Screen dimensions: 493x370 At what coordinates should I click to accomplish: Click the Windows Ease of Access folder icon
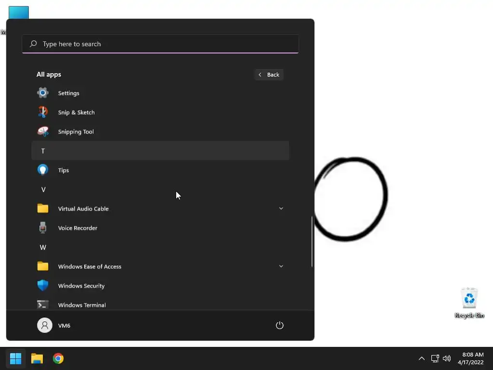click(x=43, y=266)
